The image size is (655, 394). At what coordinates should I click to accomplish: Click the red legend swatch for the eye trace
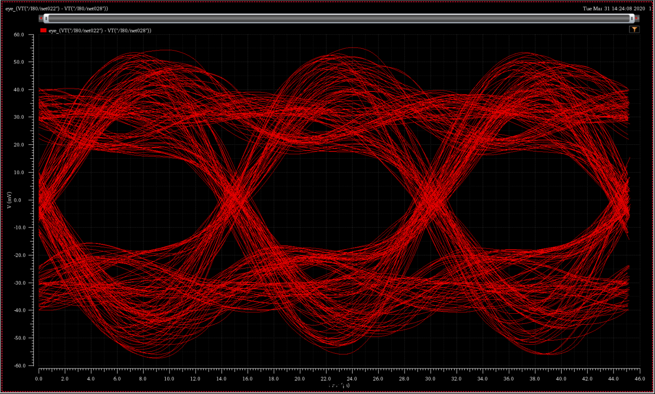pos(43,30)
